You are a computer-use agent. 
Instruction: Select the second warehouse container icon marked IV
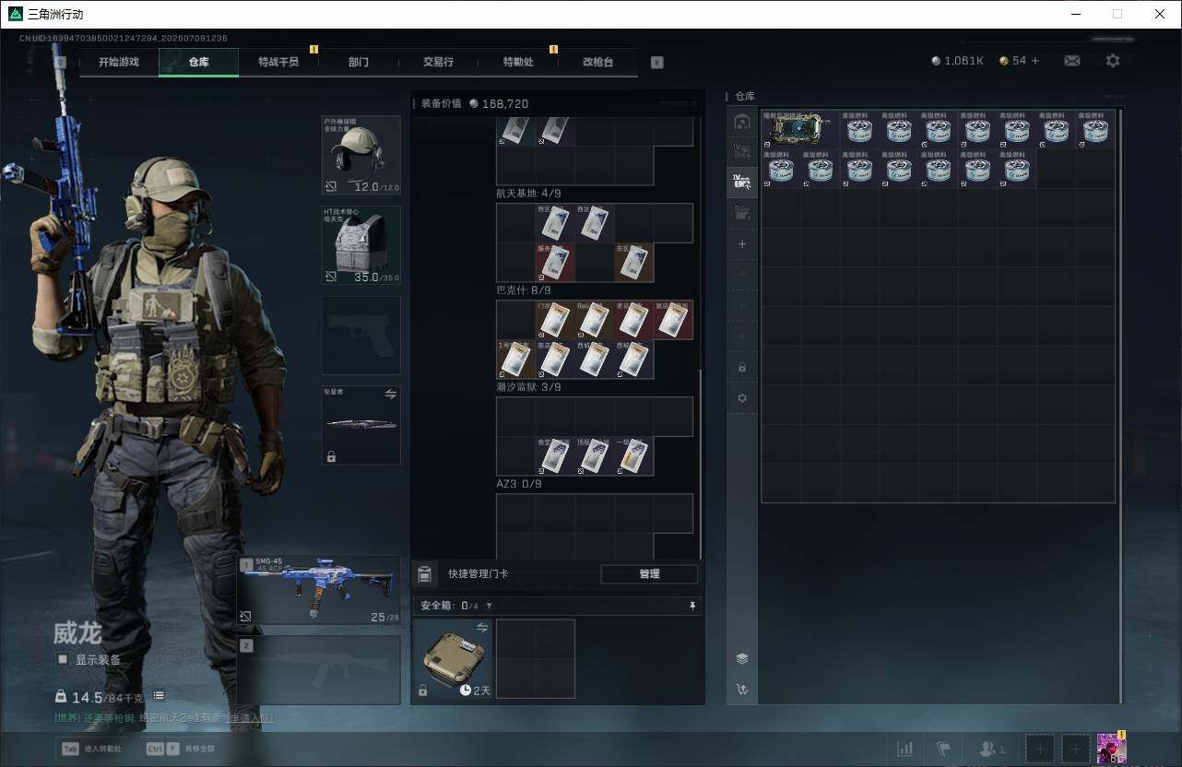[742, 151]
